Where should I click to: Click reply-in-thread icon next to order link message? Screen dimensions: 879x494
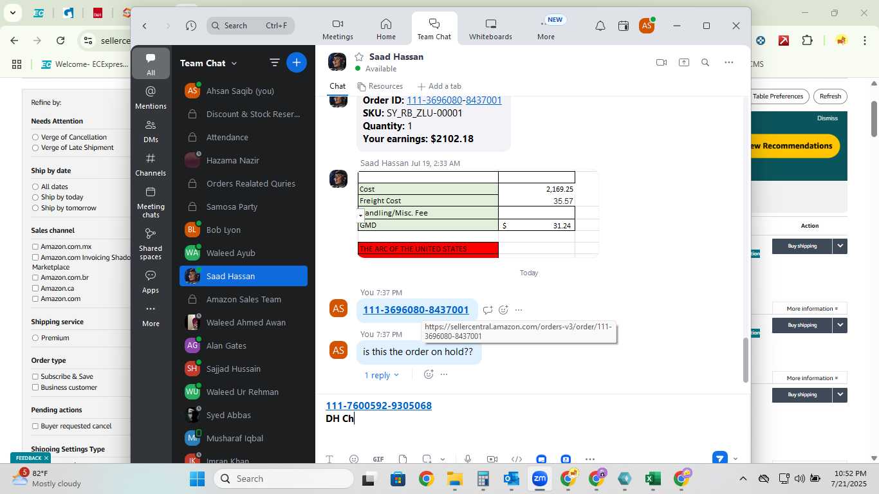click(488, 310)
